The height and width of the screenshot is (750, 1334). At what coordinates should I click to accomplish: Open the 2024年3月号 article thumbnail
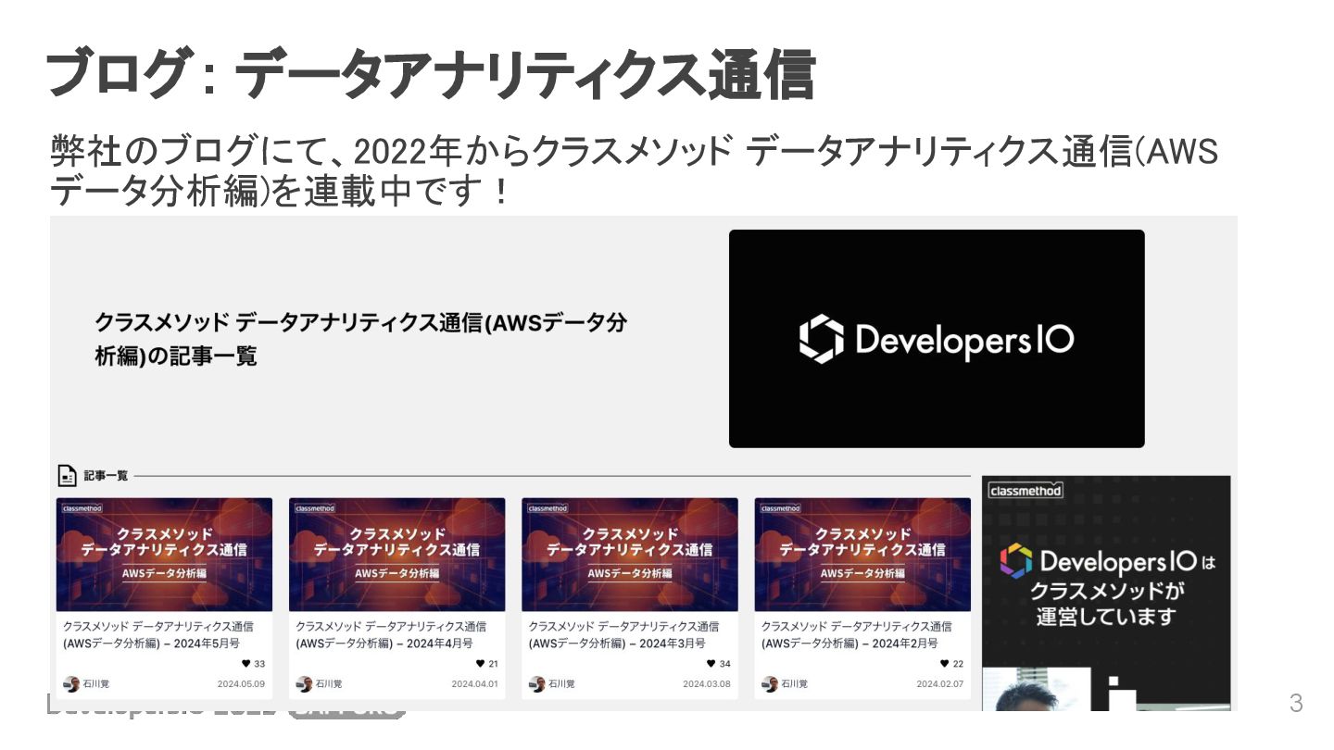click(x=630, y=555)
